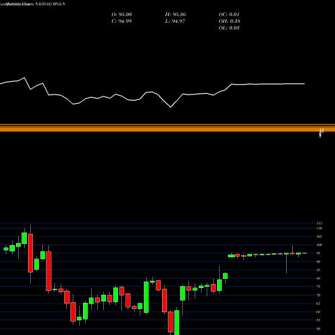Click the OH: 0.38 readout
This screenshot has height=335, width=335.
click(229, 21)
